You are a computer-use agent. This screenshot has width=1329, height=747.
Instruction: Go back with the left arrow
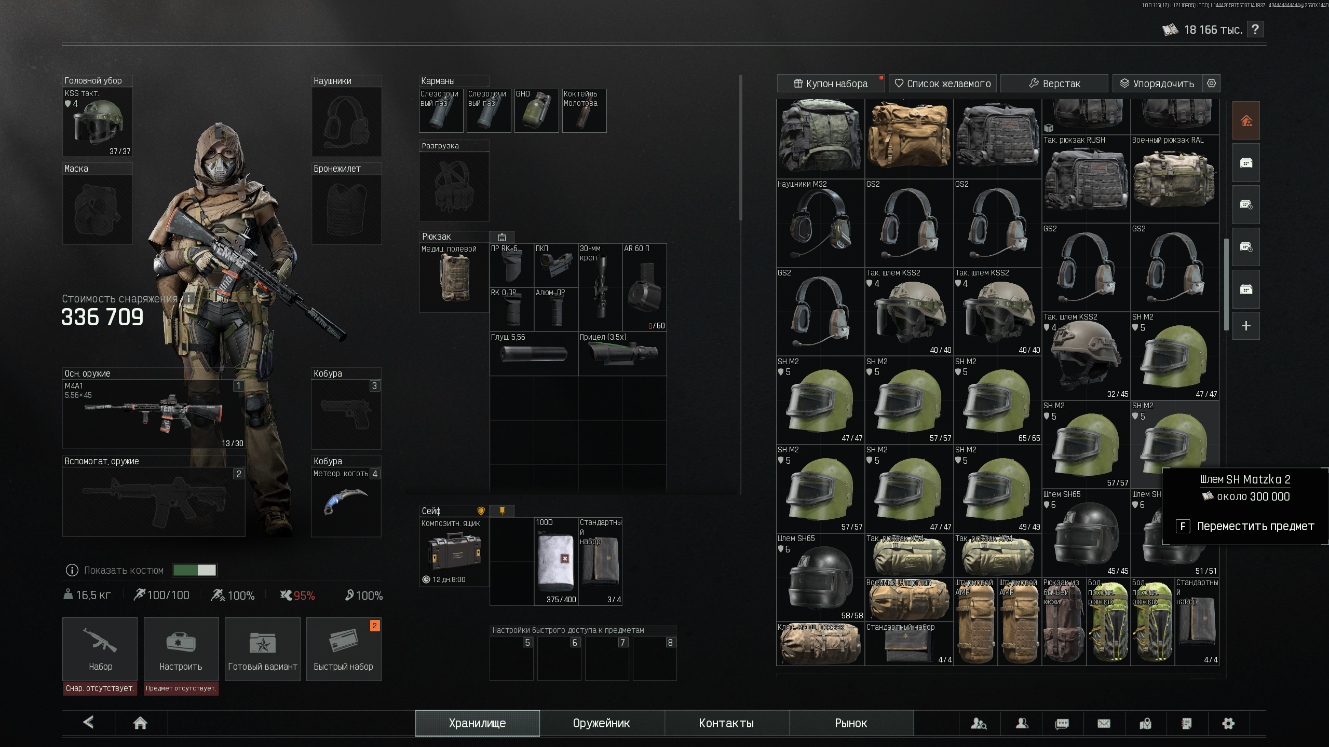click(x=89, y=722)
